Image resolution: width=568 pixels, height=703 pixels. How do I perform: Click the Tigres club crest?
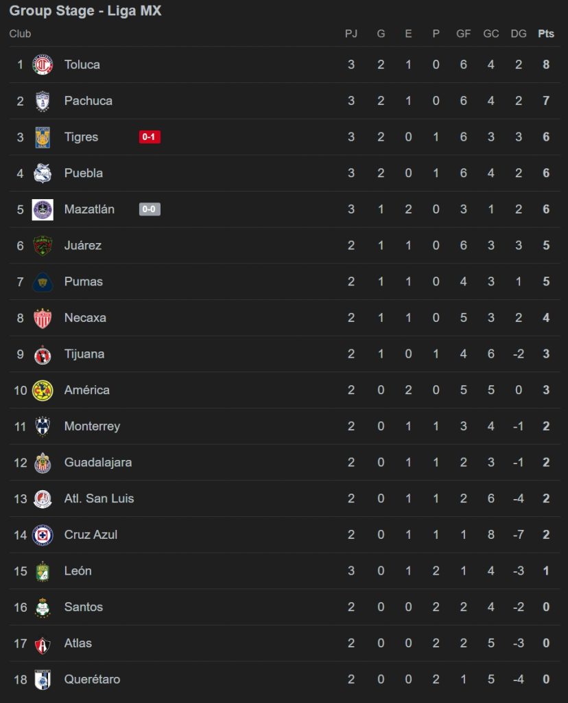(43, 137)
